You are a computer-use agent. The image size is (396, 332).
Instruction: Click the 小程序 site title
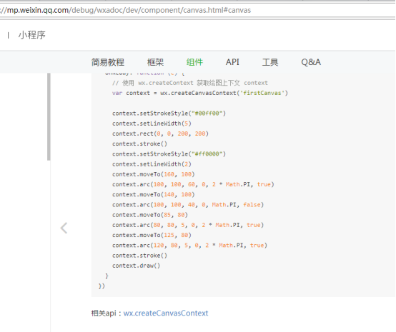click(x=32, y=35)
